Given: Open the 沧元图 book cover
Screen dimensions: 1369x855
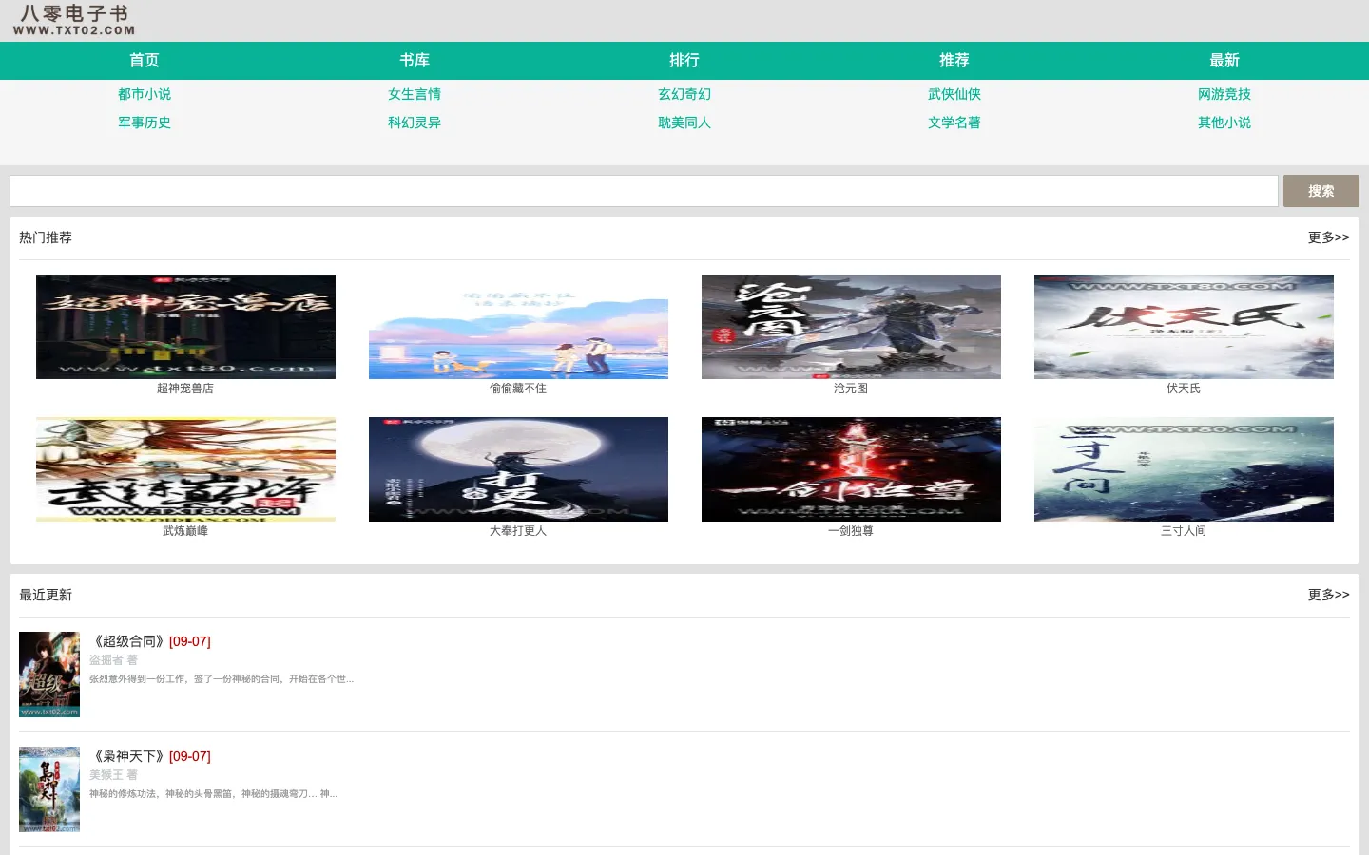Looking at the screenshot, I should coord(851,327).
